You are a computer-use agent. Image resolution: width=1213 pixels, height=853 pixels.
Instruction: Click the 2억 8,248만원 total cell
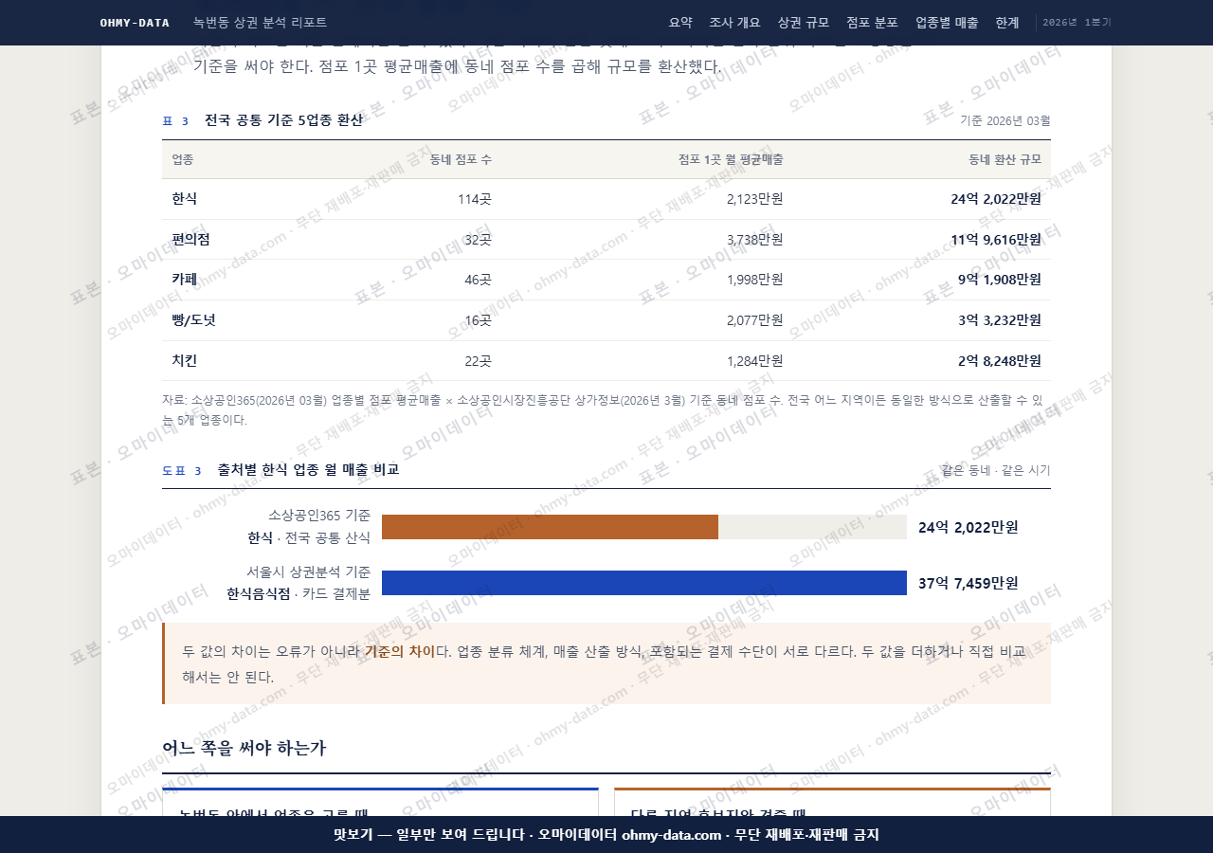999,361
